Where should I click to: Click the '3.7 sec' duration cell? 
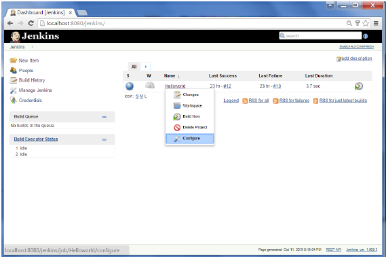(x=313, y=86)
